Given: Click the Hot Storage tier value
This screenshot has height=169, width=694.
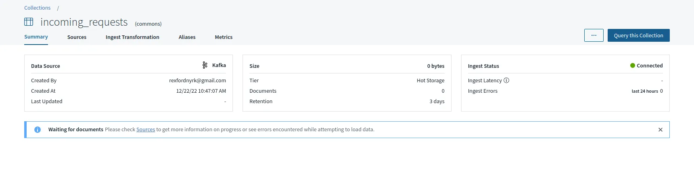Looking at the screenshot, I should [x=431, y=80].
